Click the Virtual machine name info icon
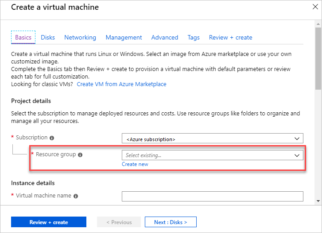This screenshot has width=322, height=233. pos(76,196)
